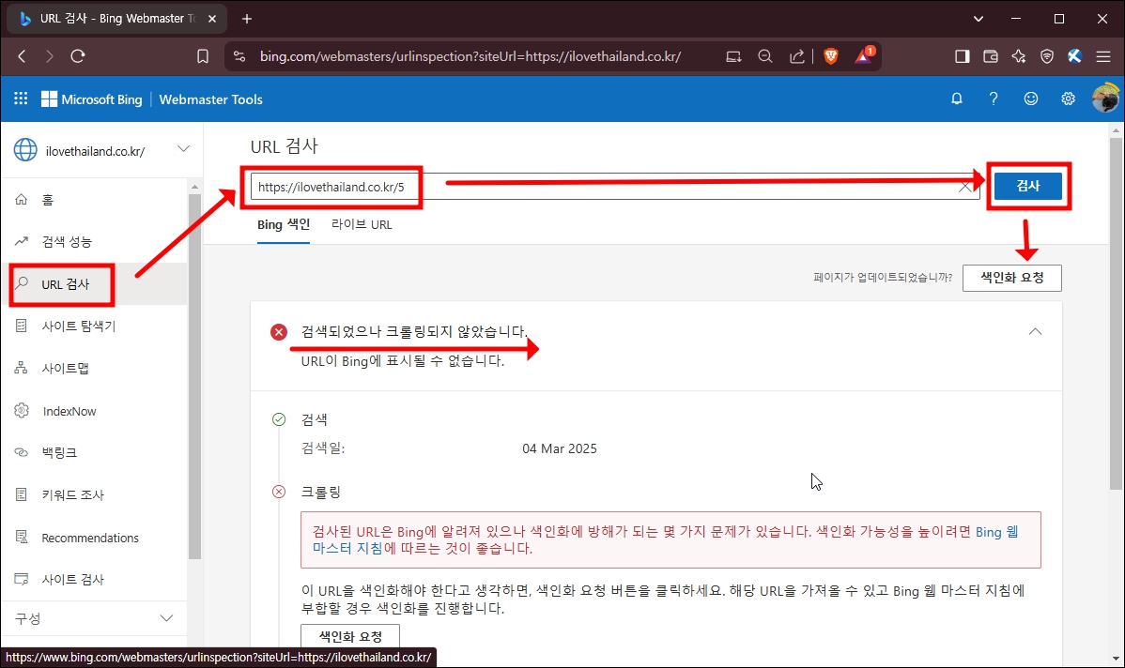This screenshot has height=668, width=1125.
Task: Switch to the 라이브 URL tab
Action: tap(362, 224)
